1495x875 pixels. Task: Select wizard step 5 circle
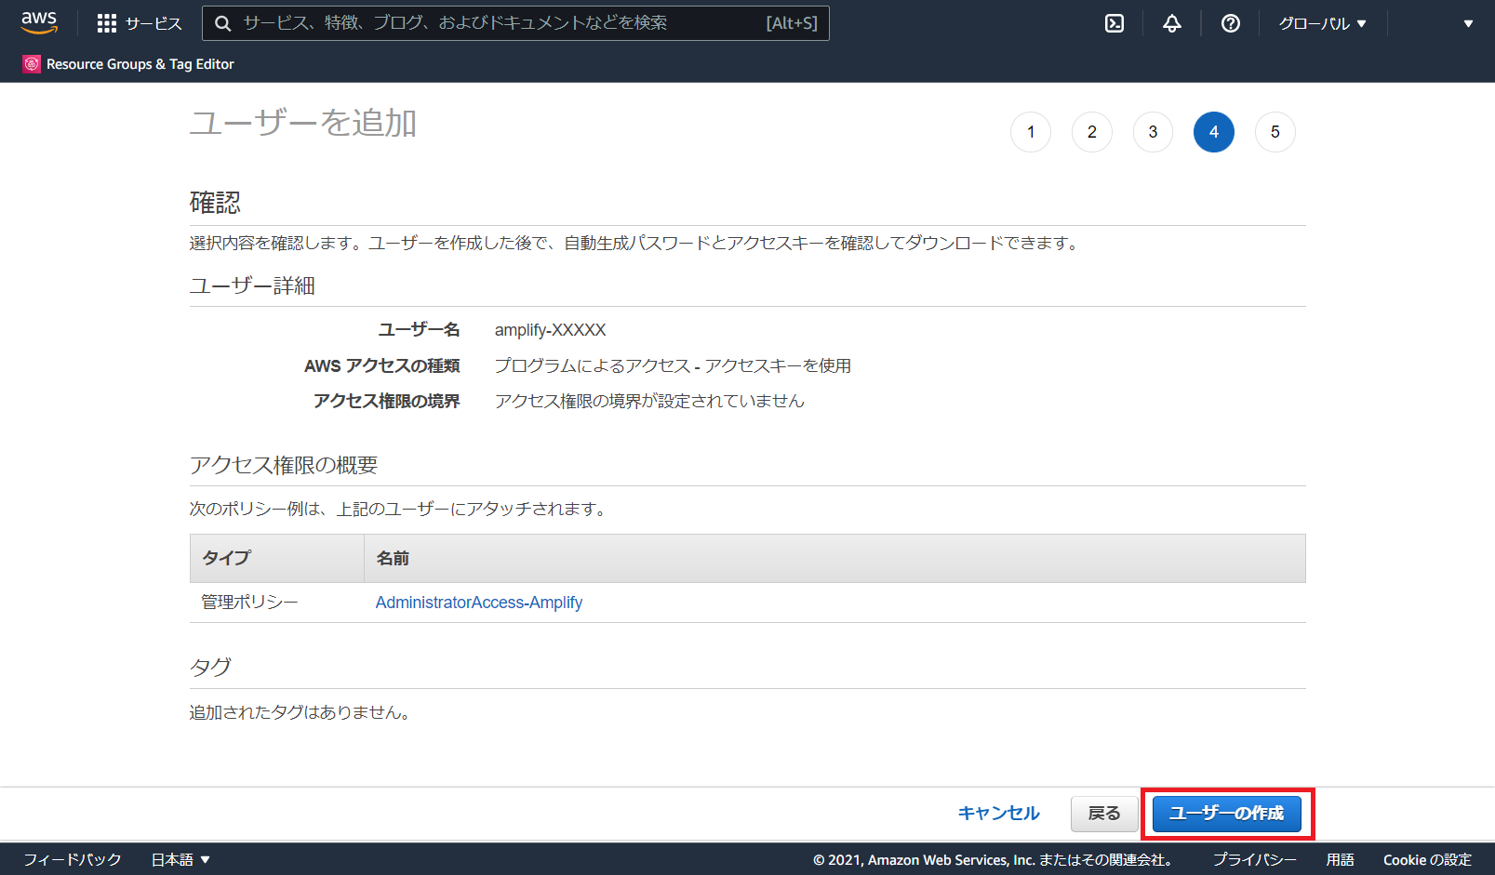pos(1275,132)
